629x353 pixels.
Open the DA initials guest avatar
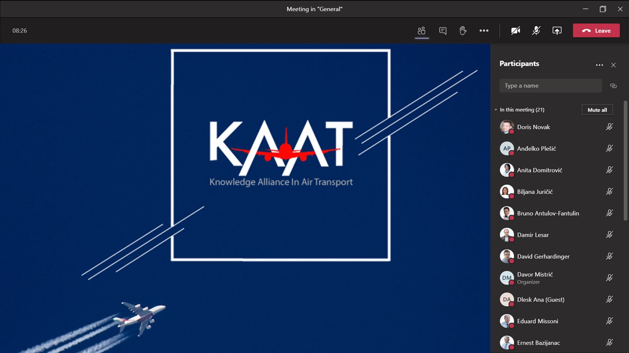[x=507, y=299]
